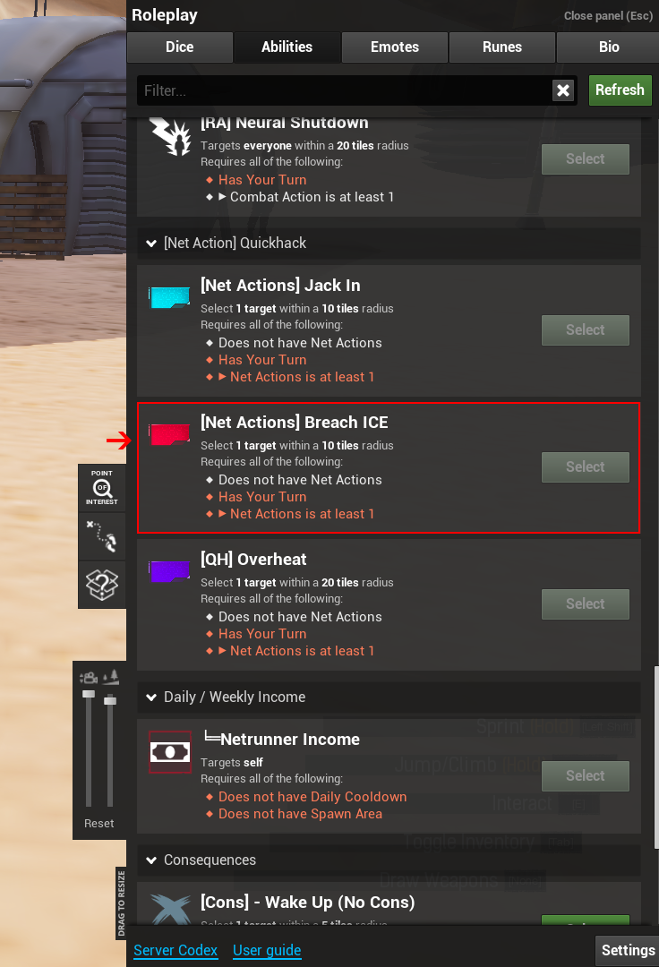Click into the Filter text field
Viewport: 659px width, 967px height.
pos(346,90)
